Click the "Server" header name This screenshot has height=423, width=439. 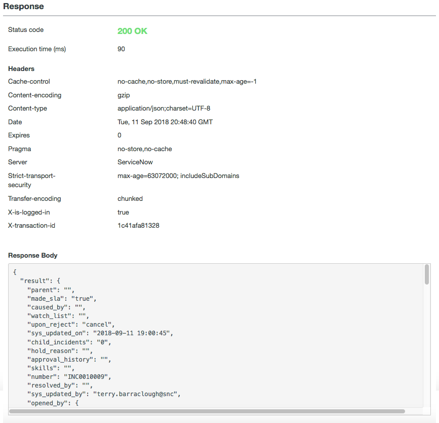(18, 162)
